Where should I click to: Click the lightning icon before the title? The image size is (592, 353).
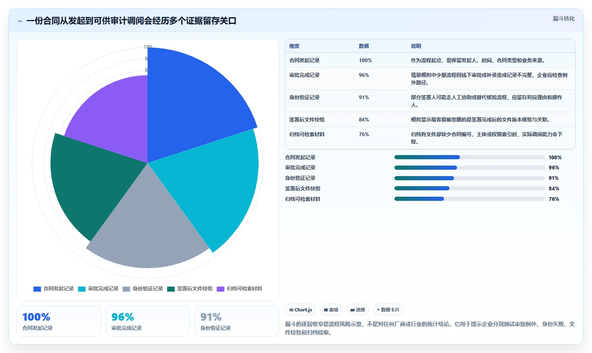point(20,21)
